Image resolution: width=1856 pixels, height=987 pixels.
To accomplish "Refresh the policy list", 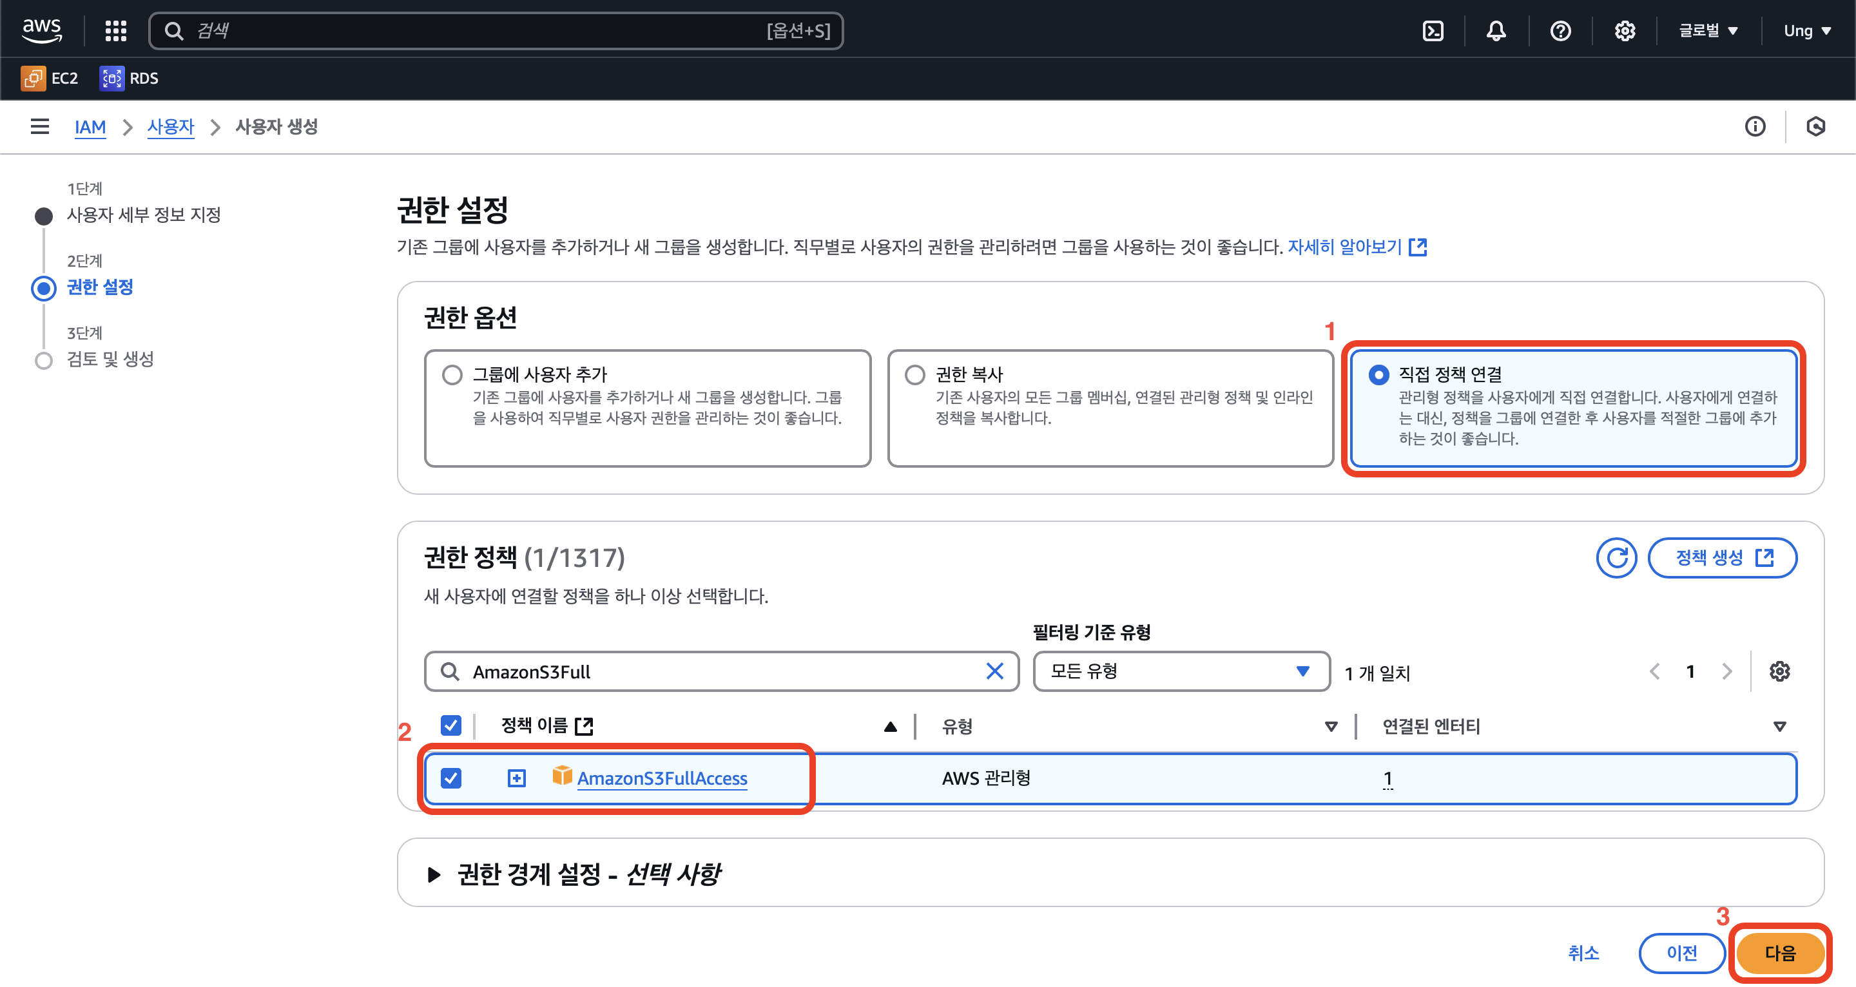I will [x=1616, y=558].
